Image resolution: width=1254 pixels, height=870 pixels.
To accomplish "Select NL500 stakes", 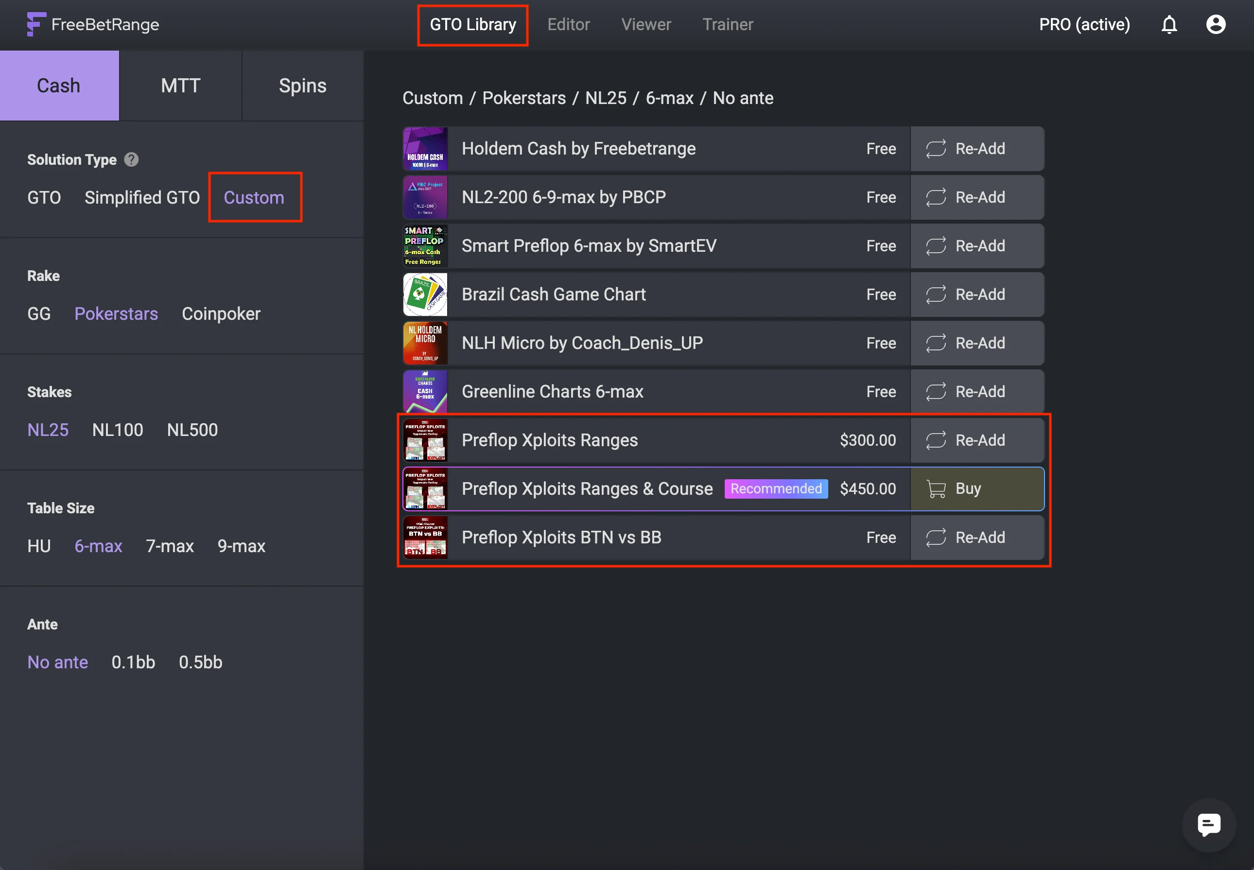I will 192,430.
